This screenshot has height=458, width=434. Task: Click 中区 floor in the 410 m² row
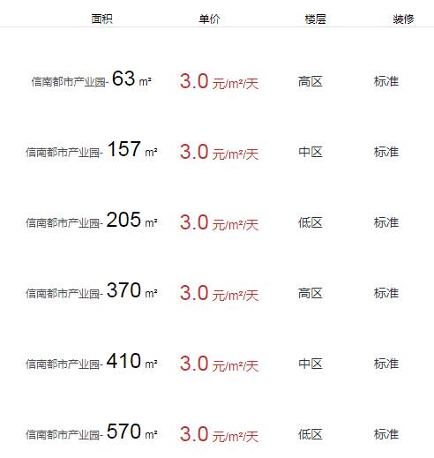(x=311, y=364)
